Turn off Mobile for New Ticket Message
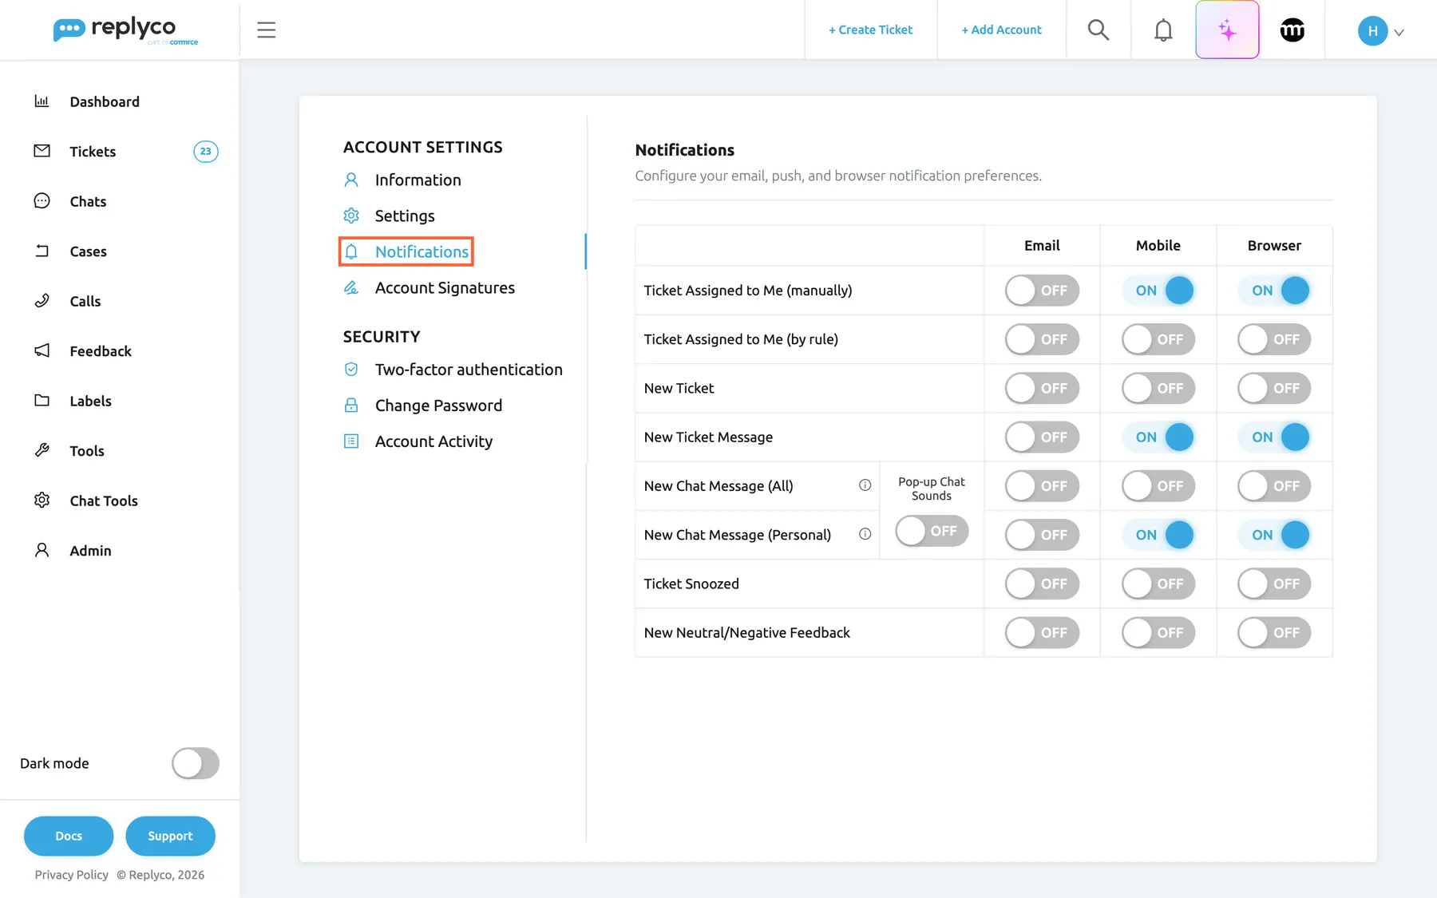This screenshot has height=898, width=1437. 1158,437
